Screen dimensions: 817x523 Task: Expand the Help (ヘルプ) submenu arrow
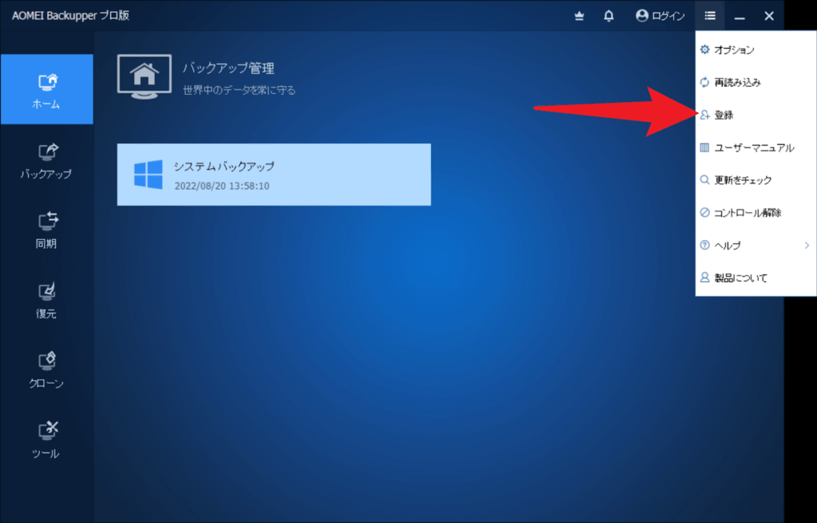pos(807,246)
